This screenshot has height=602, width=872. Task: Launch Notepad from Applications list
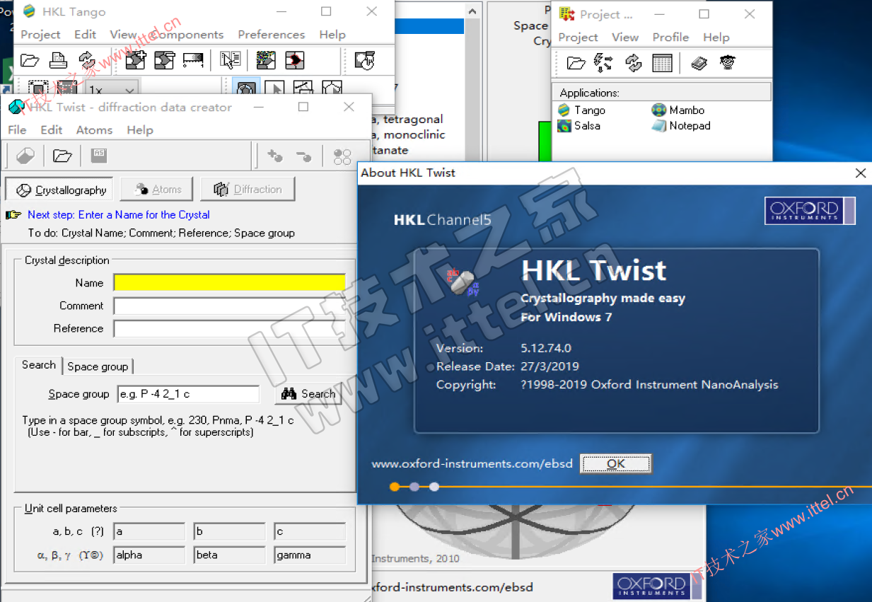pyautogui.click(x=681, y=126)
